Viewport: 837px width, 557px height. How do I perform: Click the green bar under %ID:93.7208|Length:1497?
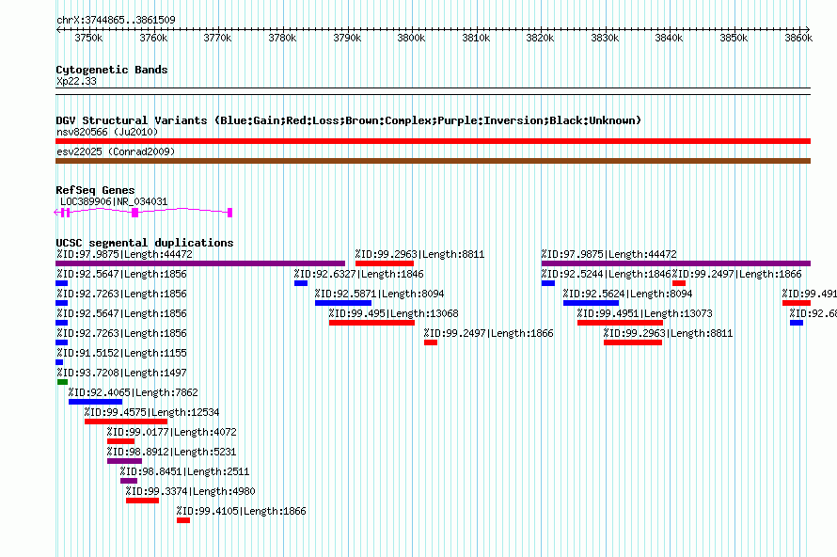62,382
